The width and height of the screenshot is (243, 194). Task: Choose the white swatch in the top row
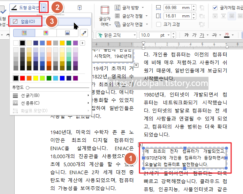click(x=16, y=43)
